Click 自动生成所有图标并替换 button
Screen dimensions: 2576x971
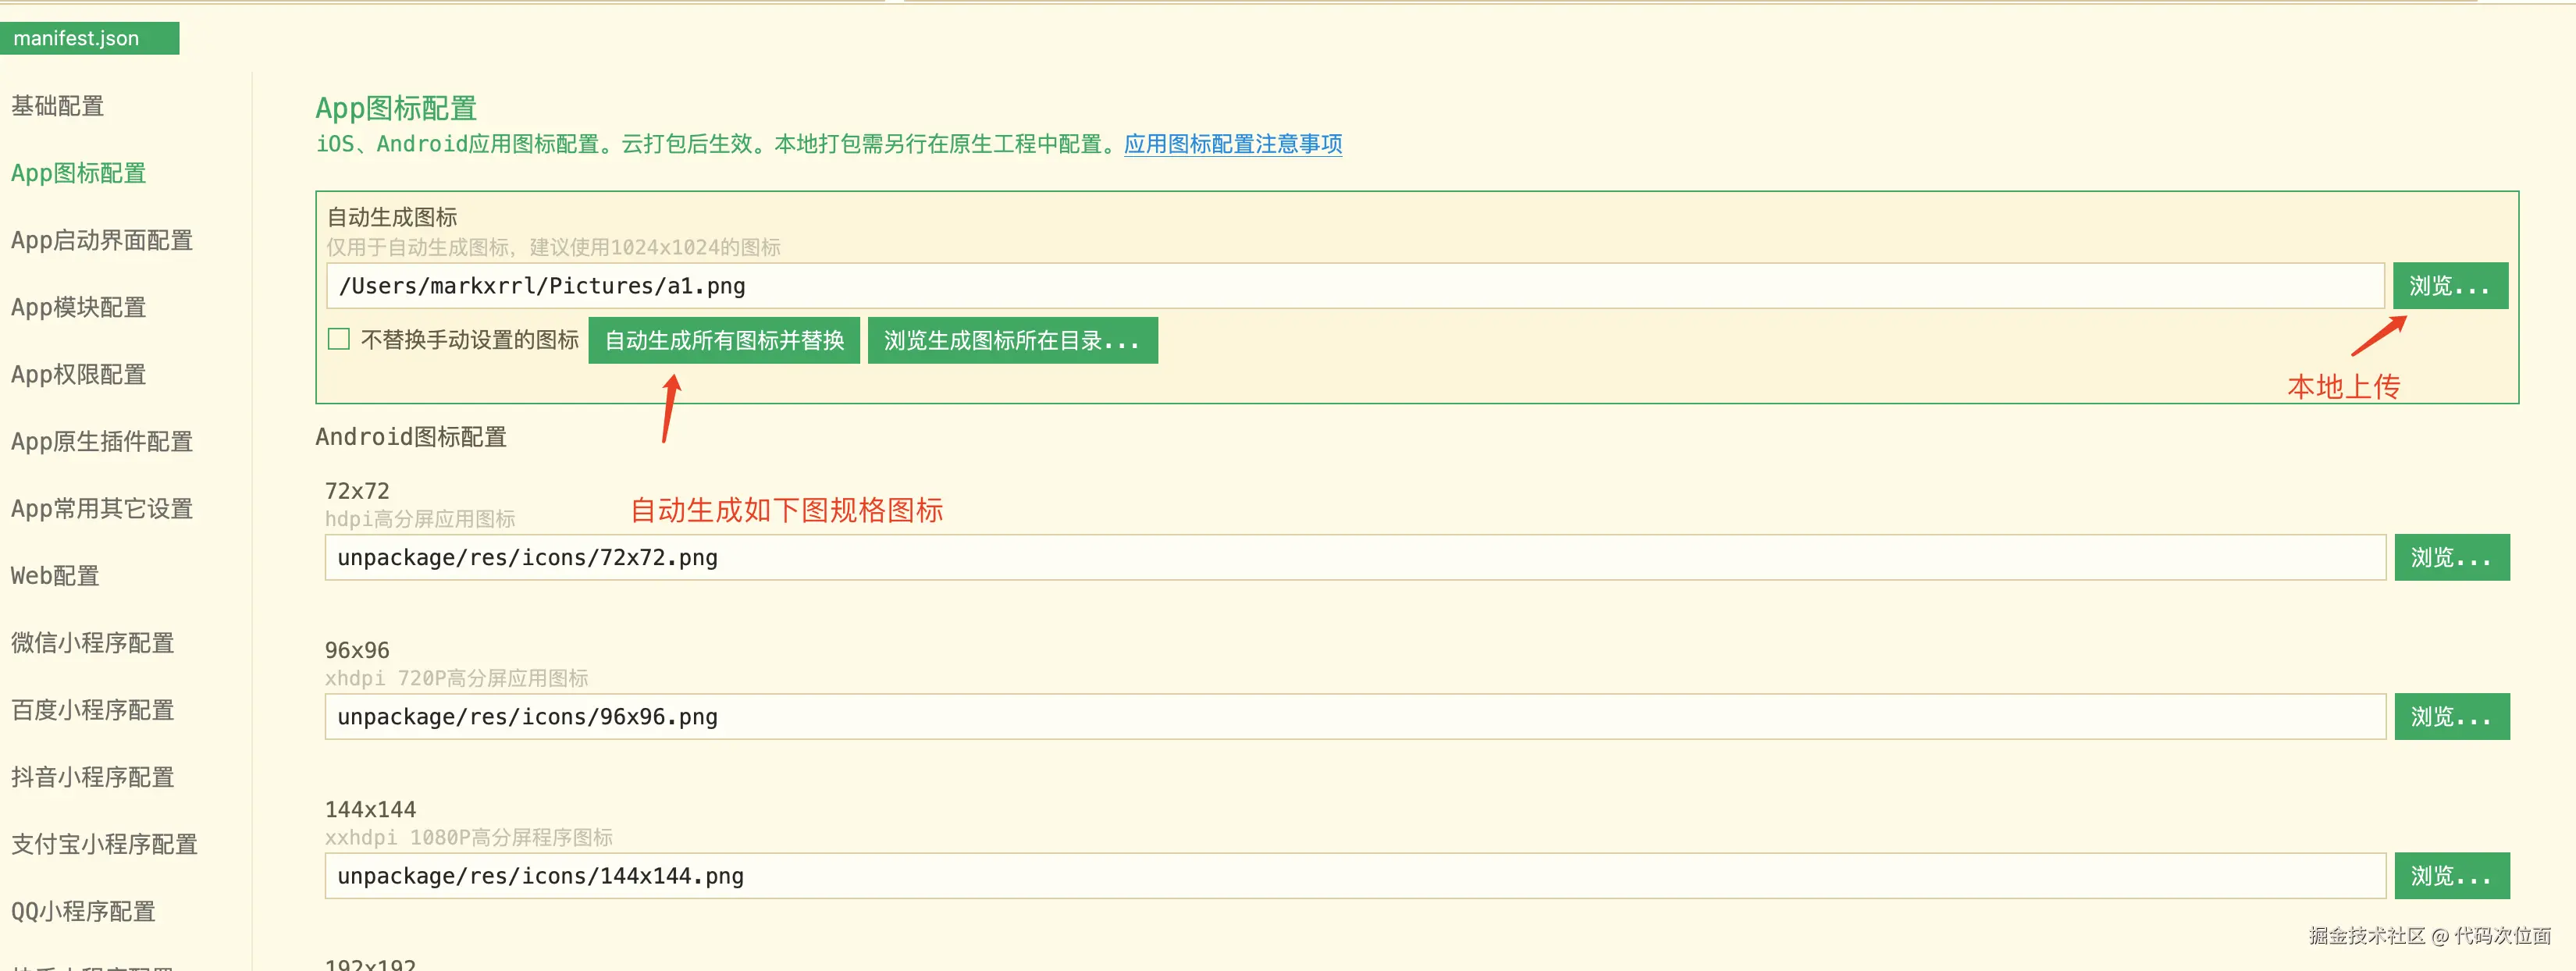[723, 340]
